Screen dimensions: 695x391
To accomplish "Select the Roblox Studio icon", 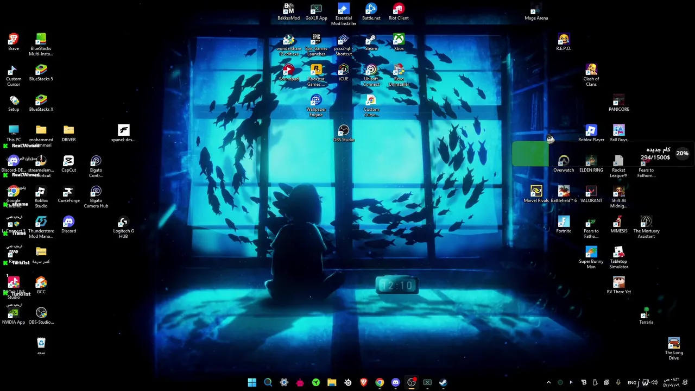I will coord(41,197).
